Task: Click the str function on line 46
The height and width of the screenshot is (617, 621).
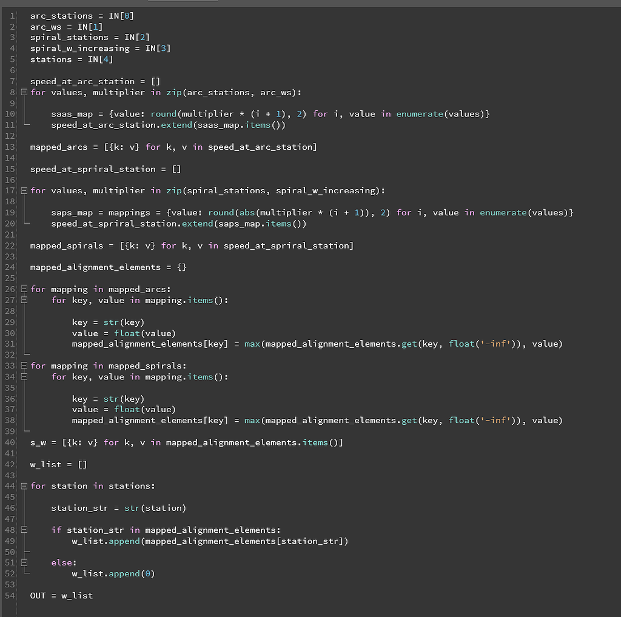Action: (133, 508)
